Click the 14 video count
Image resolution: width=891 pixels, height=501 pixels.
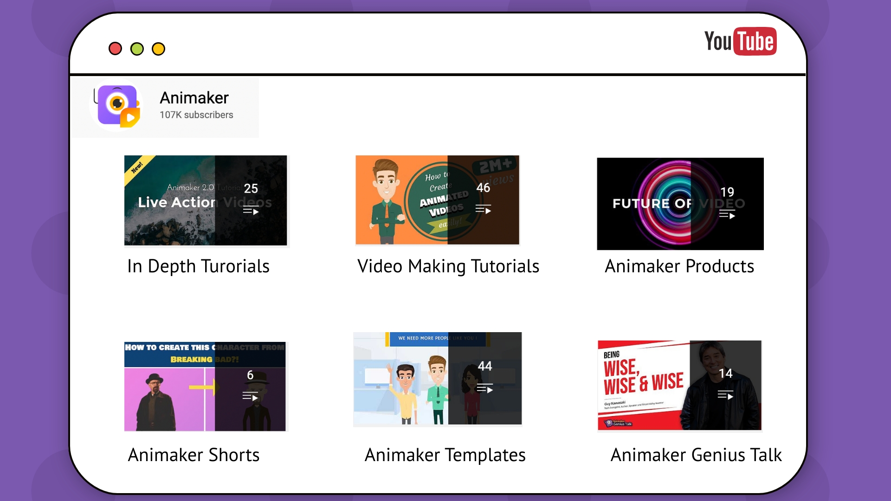[x=725, y=373]
